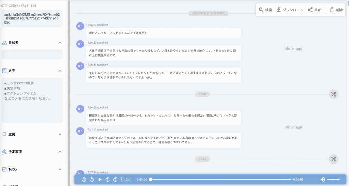Click the upper 'No Image' placeholder
Viewport: 349px width, 186px height.
[293, 49]
